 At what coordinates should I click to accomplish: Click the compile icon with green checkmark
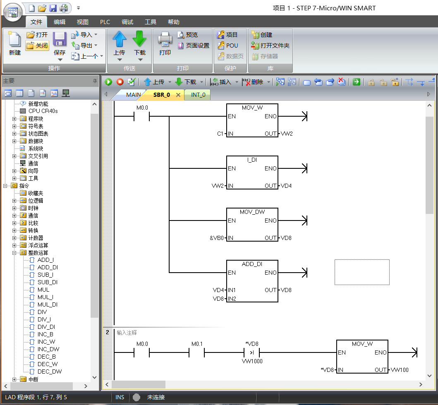(x=132, y=82)
